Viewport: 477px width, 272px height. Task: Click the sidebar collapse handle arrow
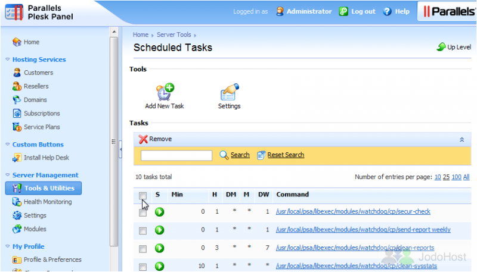(x=120, y=149)
